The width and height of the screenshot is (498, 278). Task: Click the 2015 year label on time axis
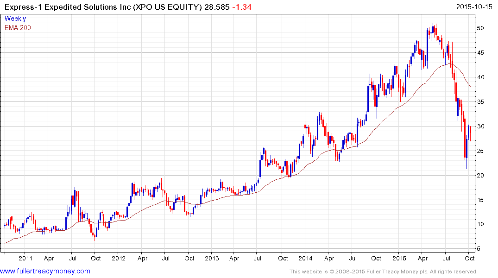click(x=399, y=258)
